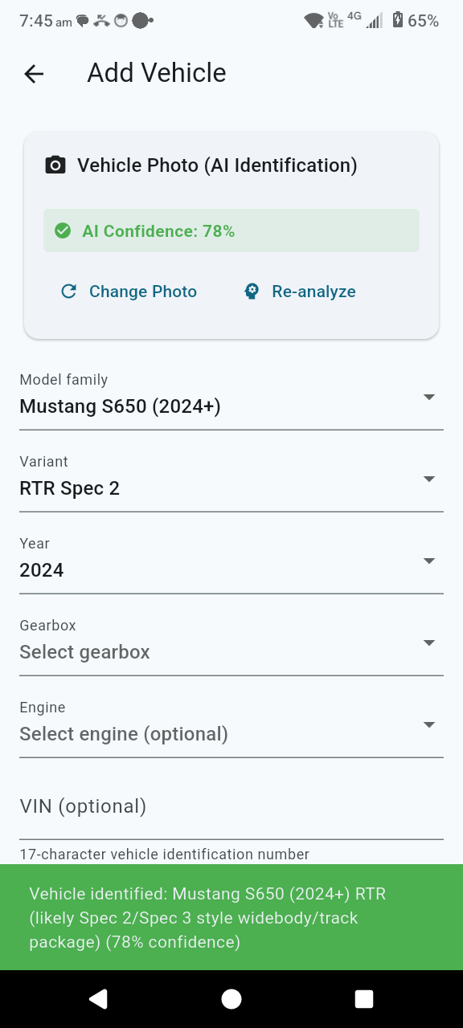Expand the Year field's dropdown arrow
This screenshot has width=463, height=1028.
pos(429,561)
